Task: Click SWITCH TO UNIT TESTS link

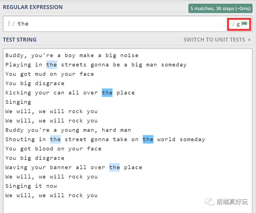Action: point(214,40)
